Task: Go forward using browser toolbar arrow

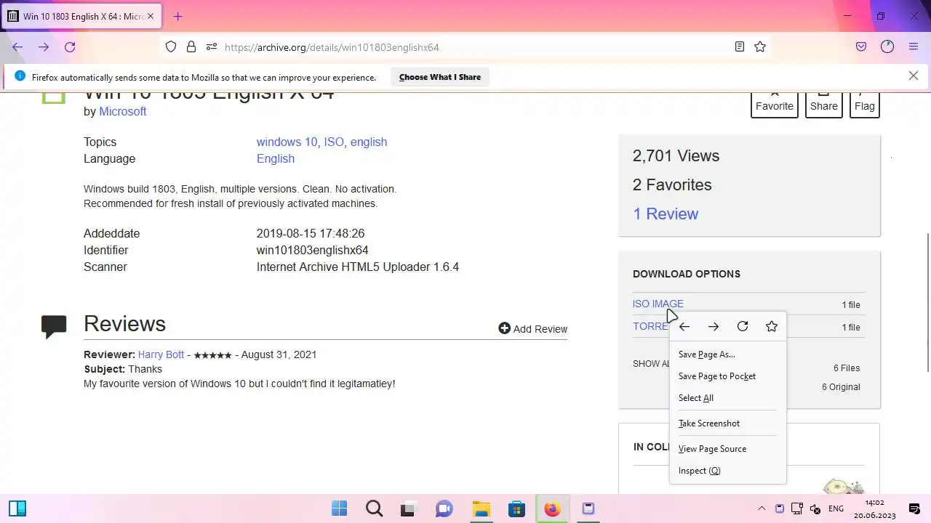Action: (44, 47)
